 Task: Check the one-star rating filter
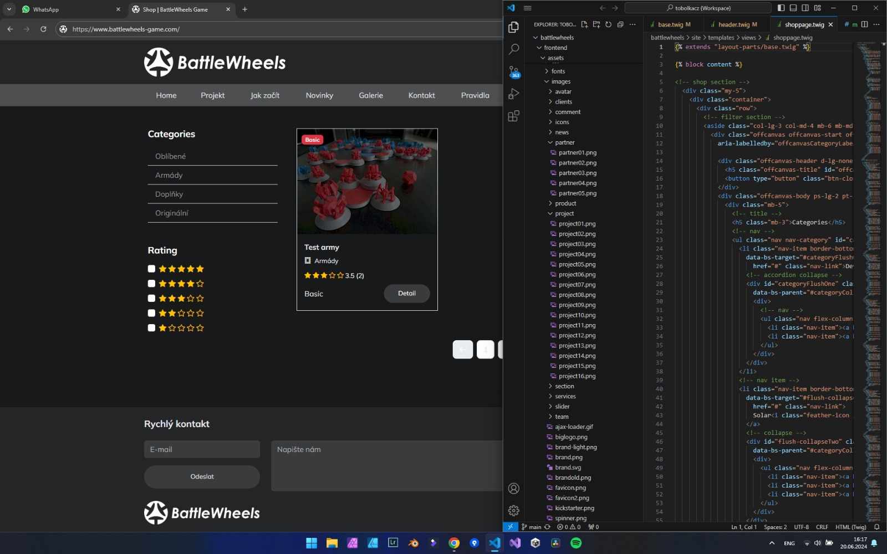151,328
